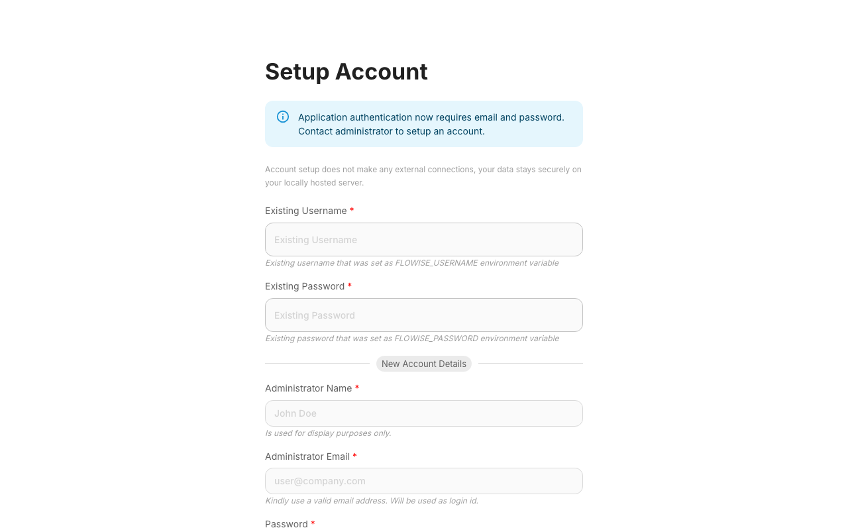The height and width of the screenshot is (530, 848).
Task: Select the New Account Details divider chip
Action: coord(423,364)
